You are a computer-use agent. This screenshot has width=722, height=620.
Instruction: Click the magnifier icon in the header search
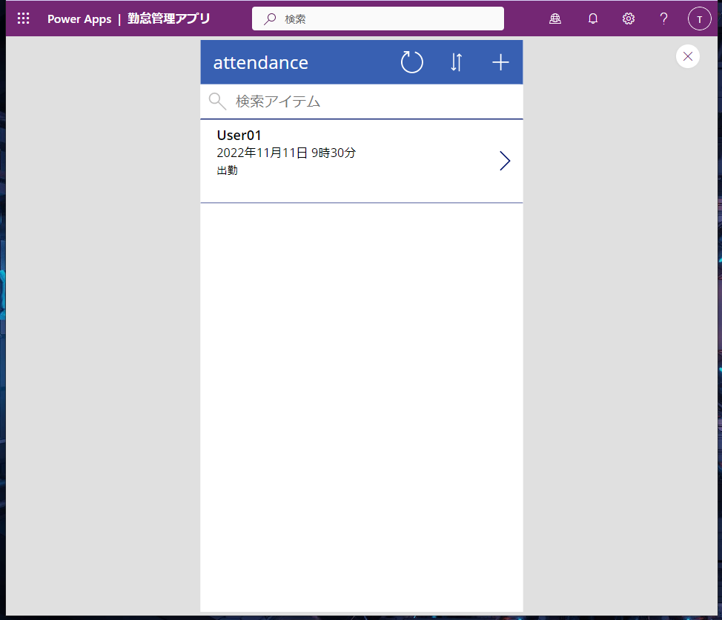tap(270, 19)
